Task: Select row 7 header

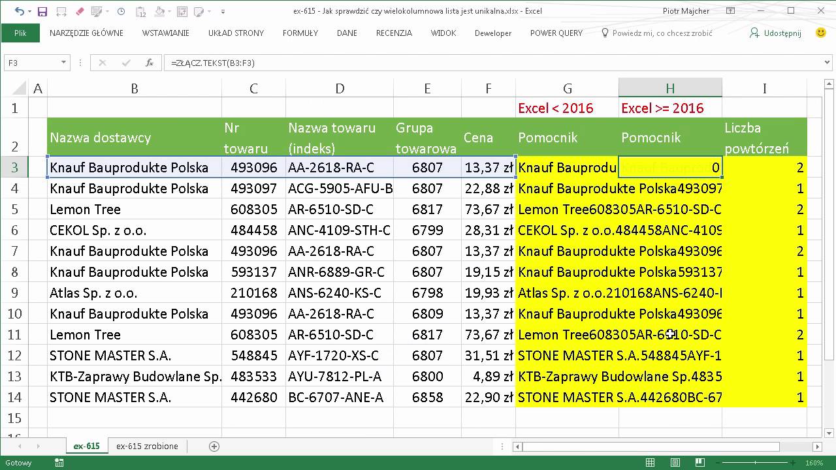Action: pos(14,251)
